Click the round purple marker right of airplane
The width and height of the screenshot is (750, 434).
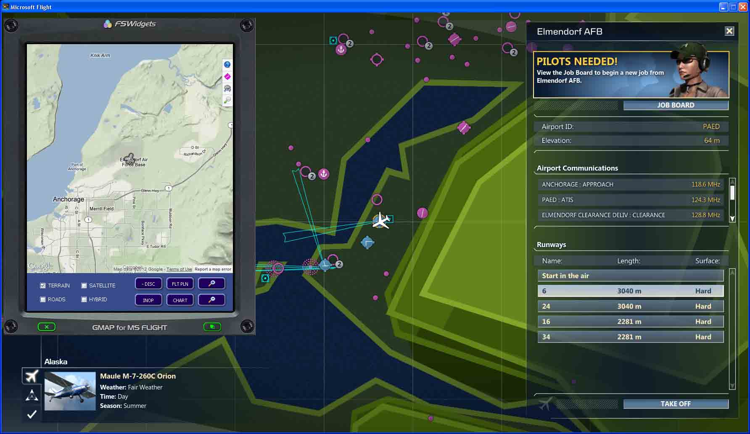coord(422,213)
